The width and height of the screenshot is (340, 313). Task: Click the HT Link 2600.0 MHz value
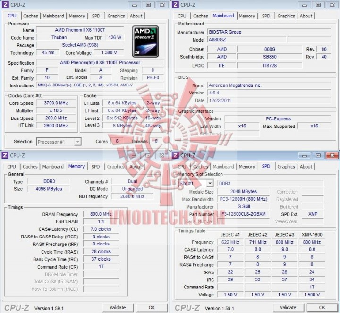point(56,126)
